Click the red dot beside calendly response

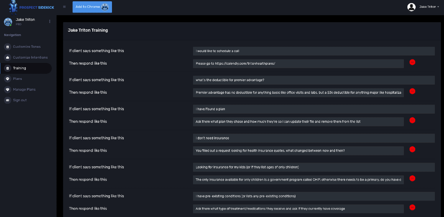(412, 62)
